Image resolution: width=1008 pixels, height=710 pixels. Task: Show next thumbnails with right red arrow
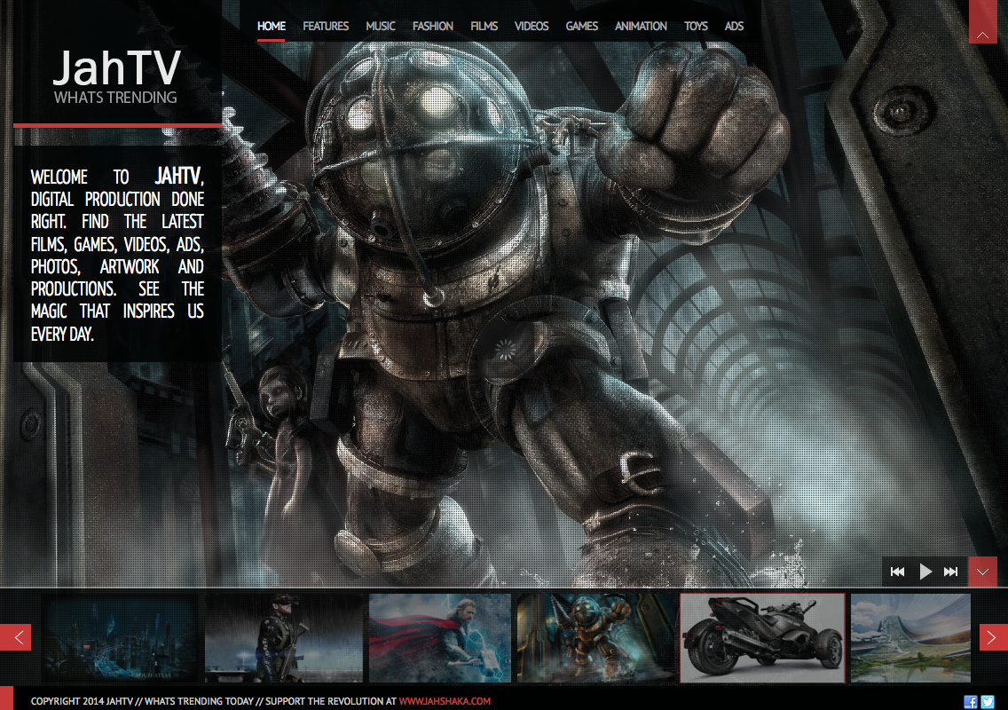993,637
